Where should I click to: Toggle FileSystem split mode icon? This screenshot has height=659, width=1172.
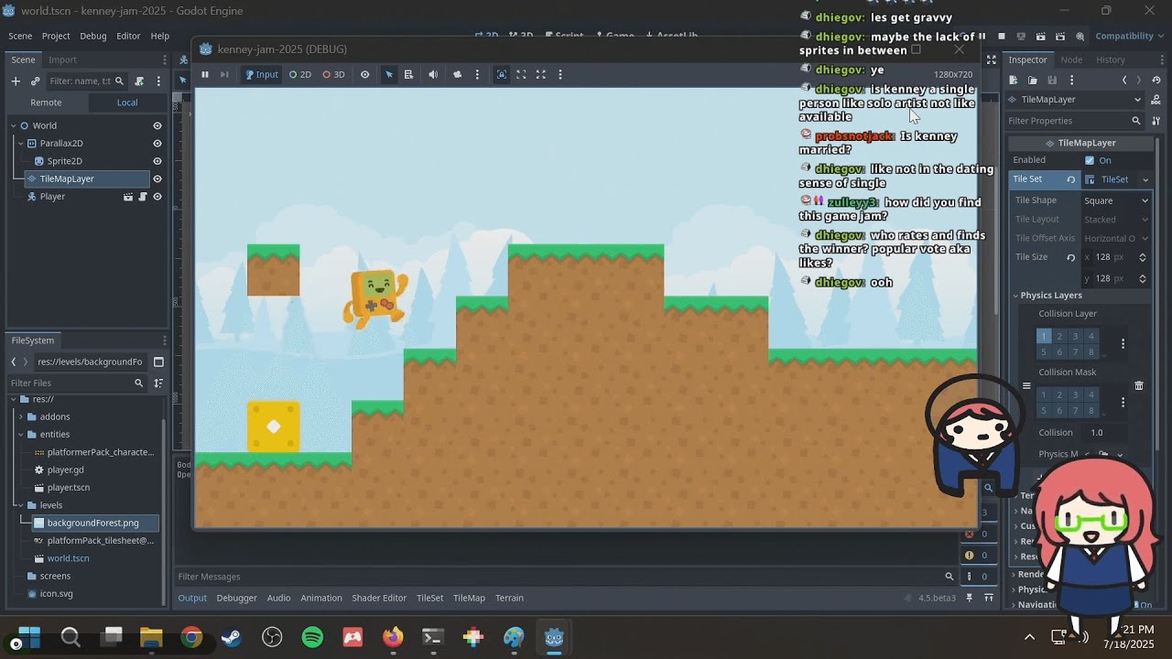click(x=158, y=362)
